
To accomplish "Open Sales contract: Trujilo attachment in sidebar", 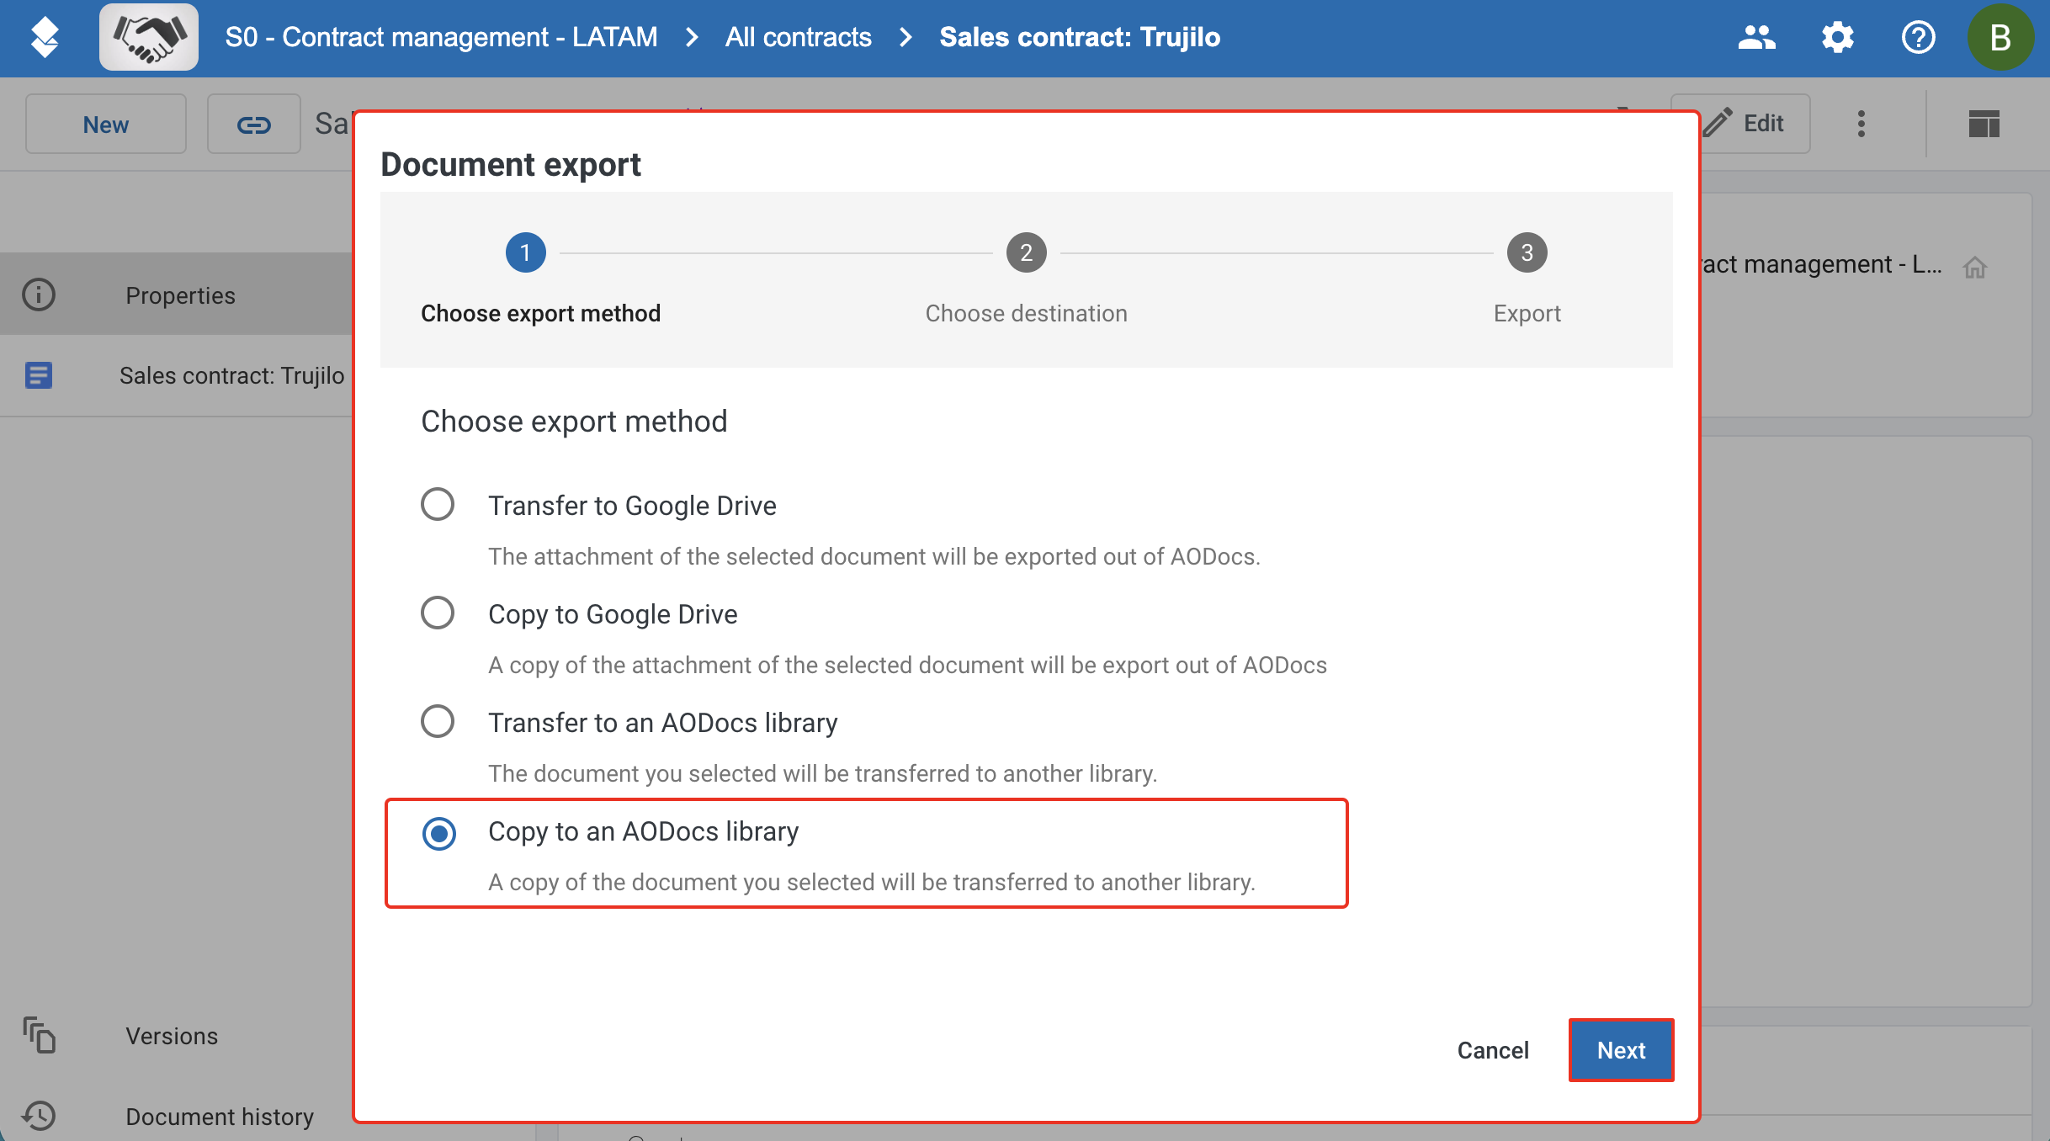I will point(177,375).
